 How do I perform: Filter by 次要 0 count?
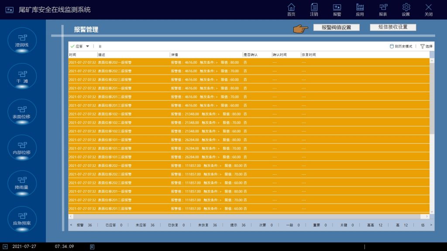[266, 225]
